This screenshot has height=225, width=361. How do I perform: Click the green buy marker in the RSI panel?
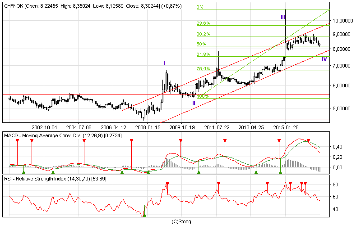(144, 216)
